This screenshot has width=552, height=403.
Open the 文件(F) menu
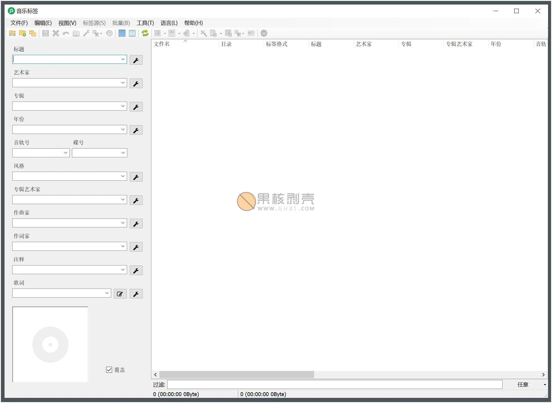pos(19,23)
